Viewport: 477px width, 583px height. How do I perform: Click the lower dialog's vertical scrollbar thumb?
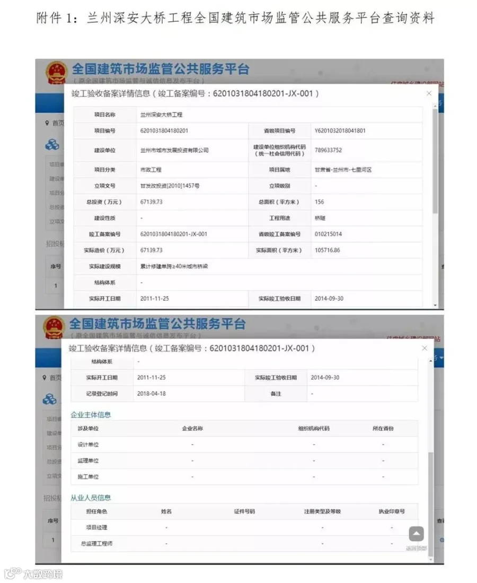(x=430, y=504)
